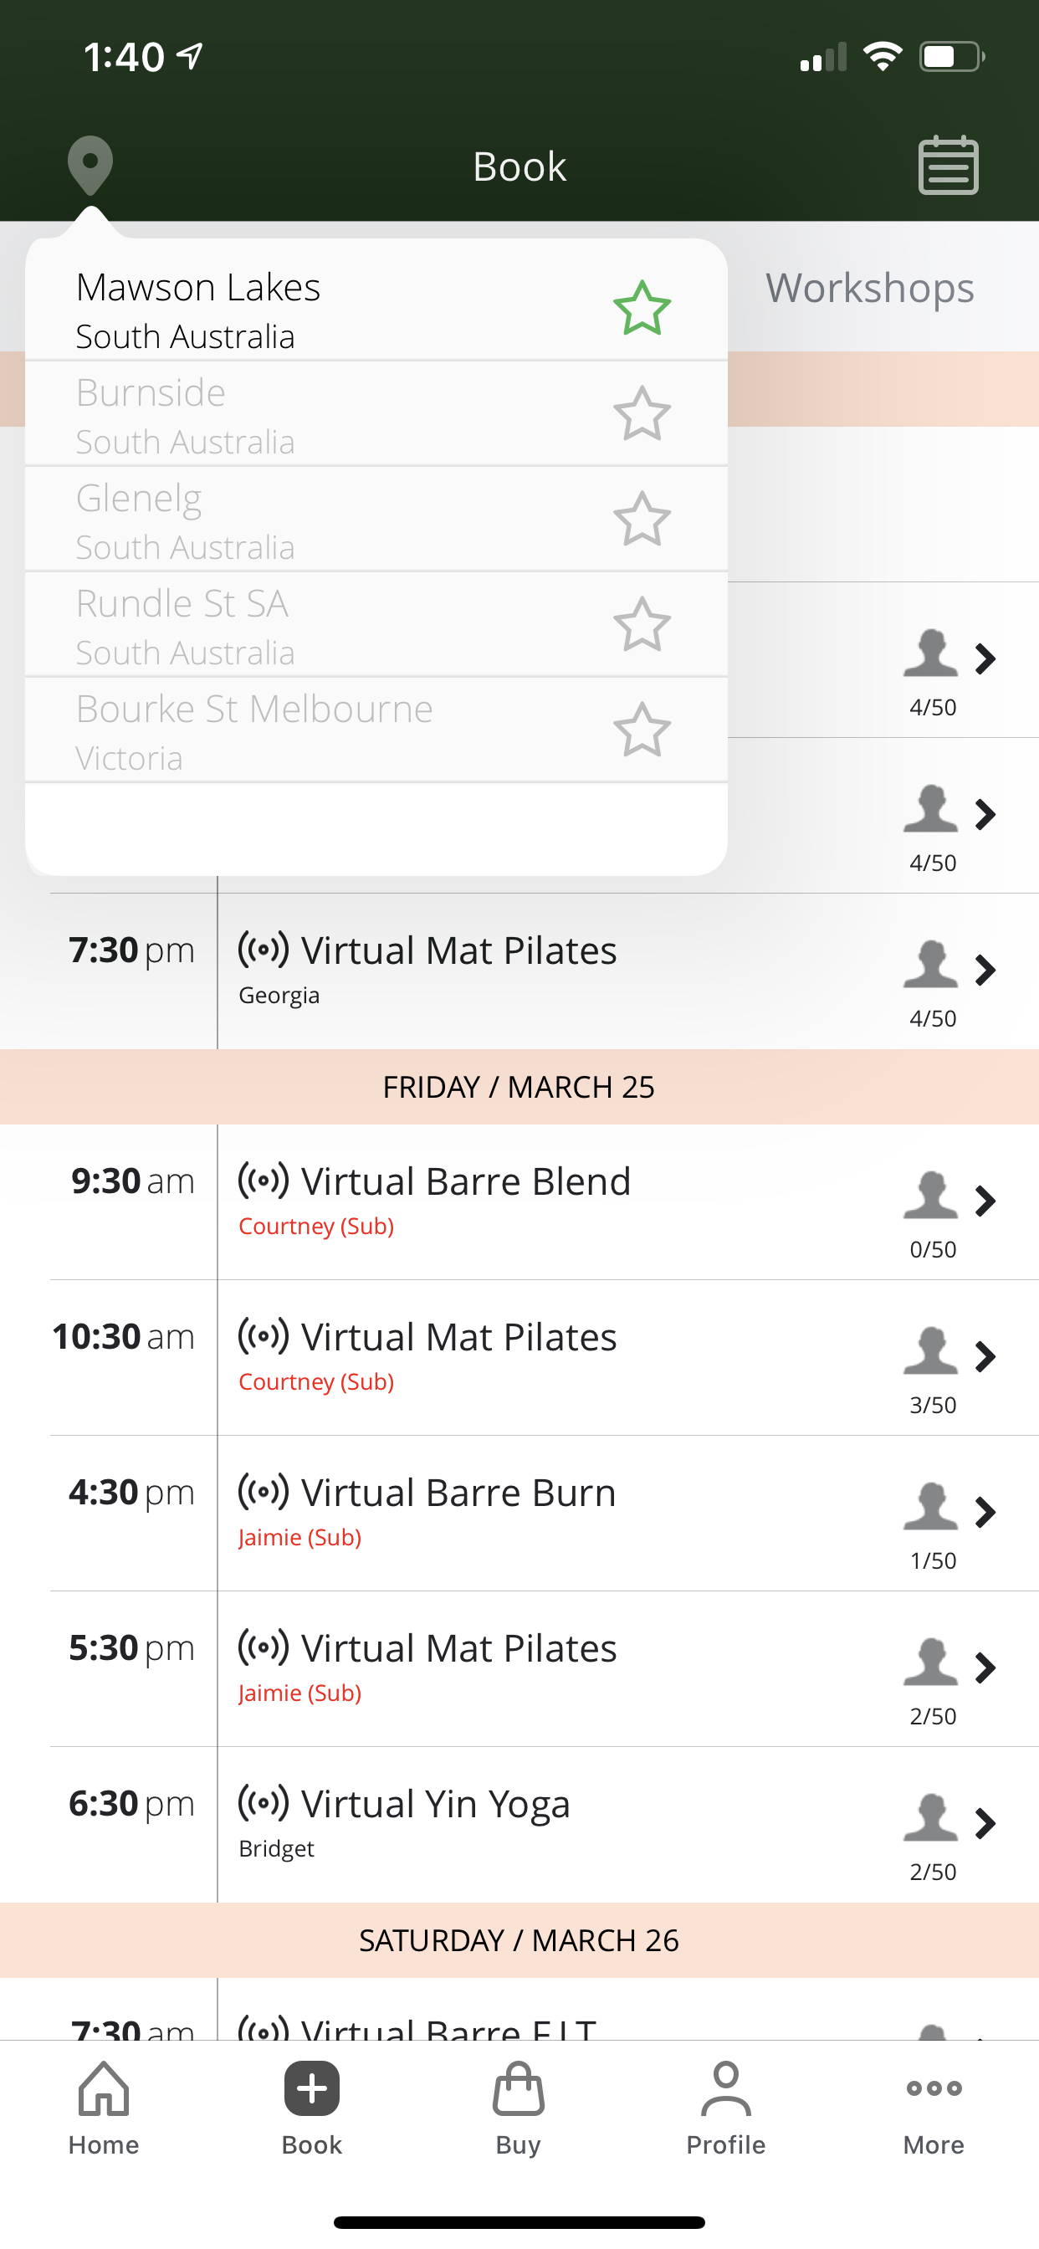The height and width of the screenshot is (2249, 1039).
Task: Expand 7:30 pm Virtual Mat Pilates chevron
Action: 985,970
